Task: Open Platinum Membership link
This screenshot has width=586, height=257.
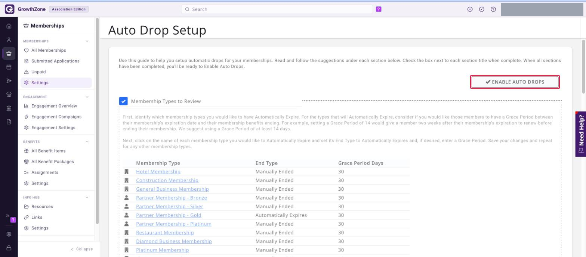Action: click(x=163, y=250)
